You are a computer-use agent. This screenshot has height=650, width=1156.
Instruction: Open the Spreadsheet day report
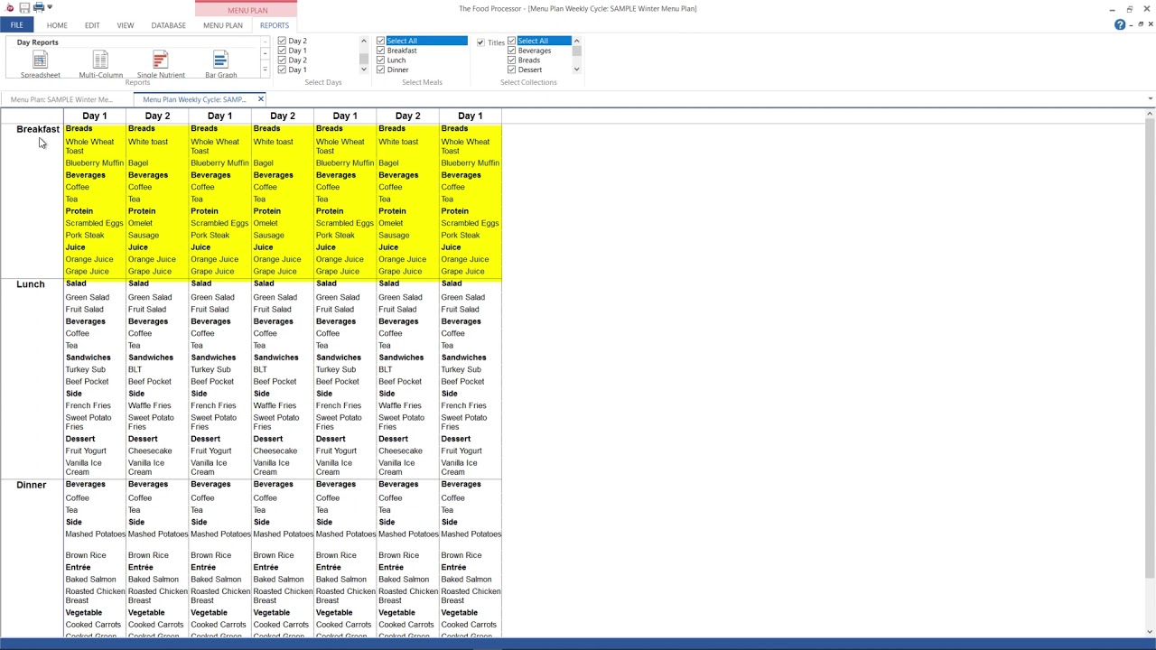point(40,64)
